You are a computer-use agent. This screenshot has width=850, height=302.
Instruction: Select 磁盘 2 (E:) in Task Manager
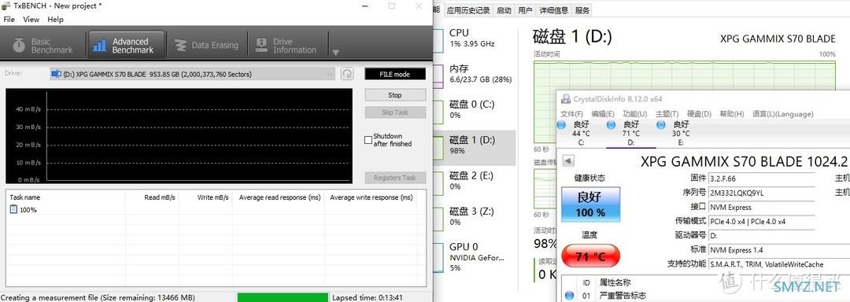pos(475,181)
